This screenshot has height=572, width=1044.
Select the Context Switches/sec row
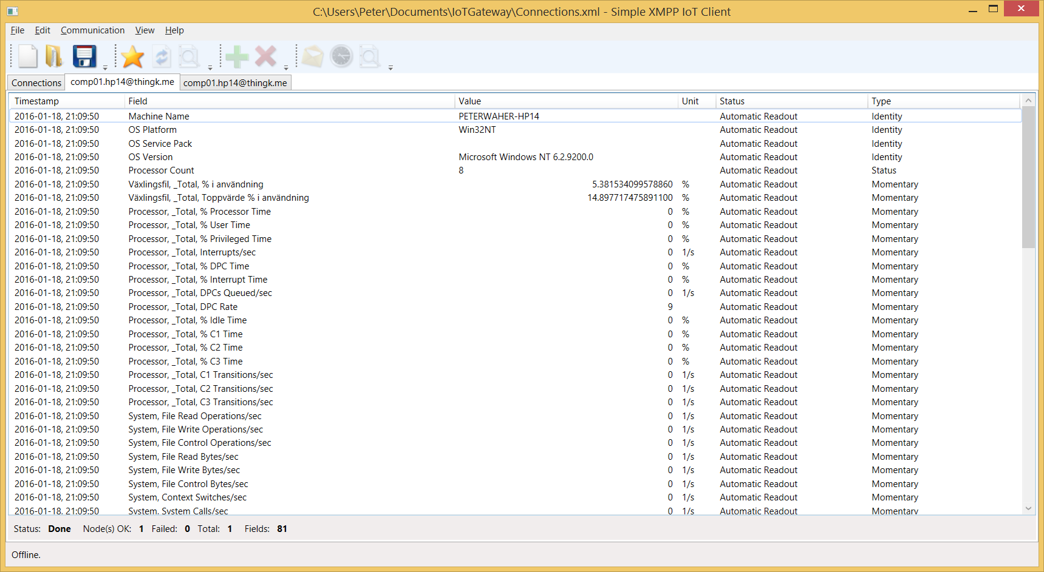pos(515,497)
